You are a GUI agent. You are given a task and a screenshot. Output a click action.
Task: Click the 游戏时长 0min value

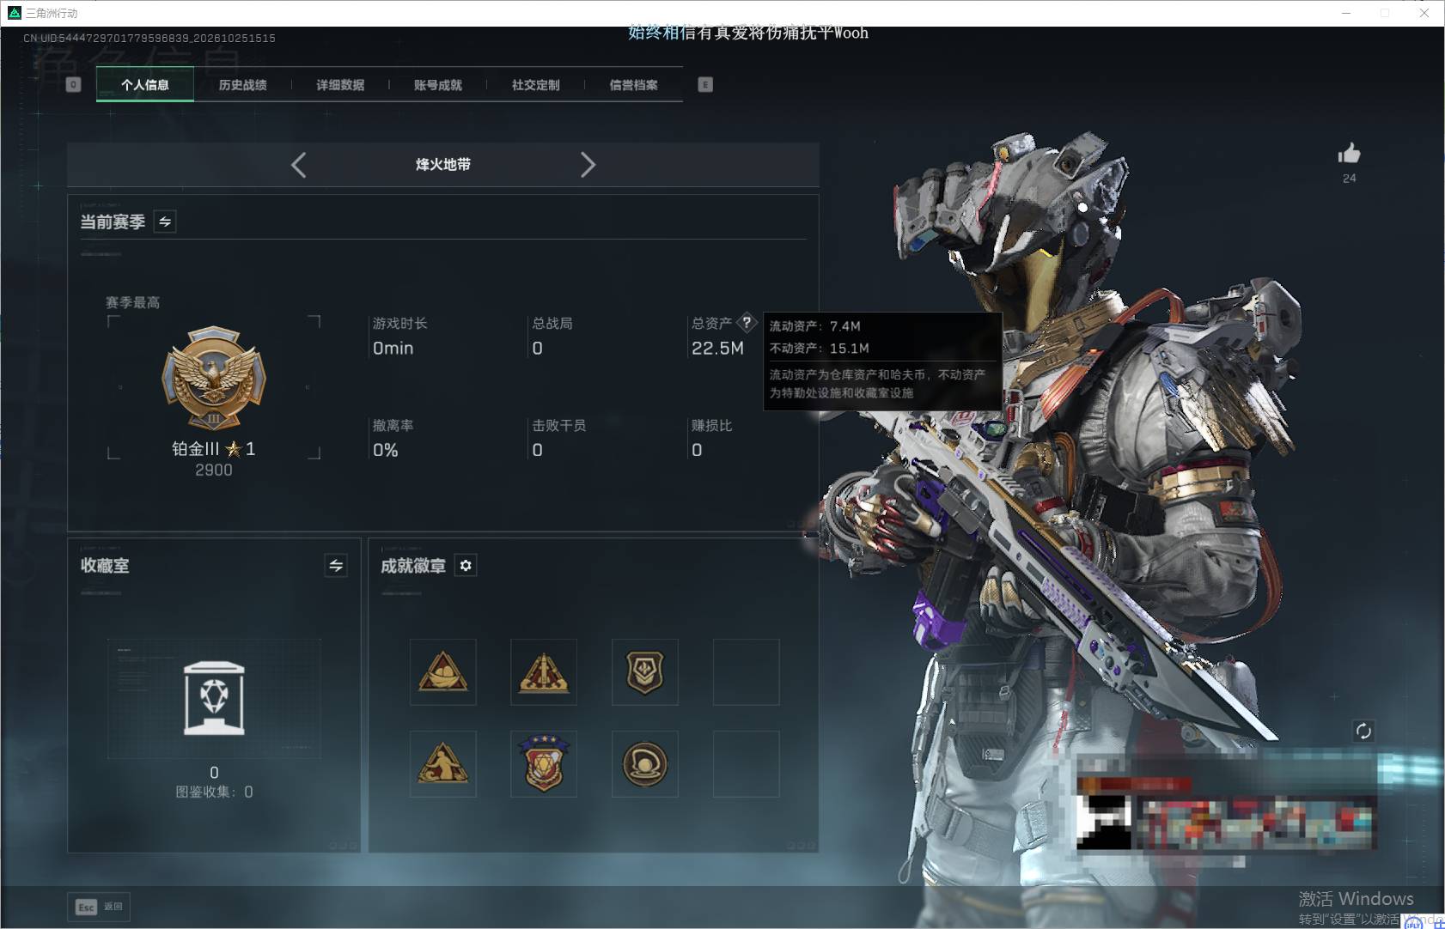tap(393, 348)
